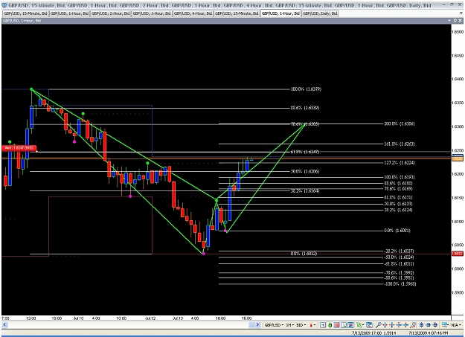Click the plain magnifying glass zoom icon
The image size is (465, 337).
coord(379,325)
